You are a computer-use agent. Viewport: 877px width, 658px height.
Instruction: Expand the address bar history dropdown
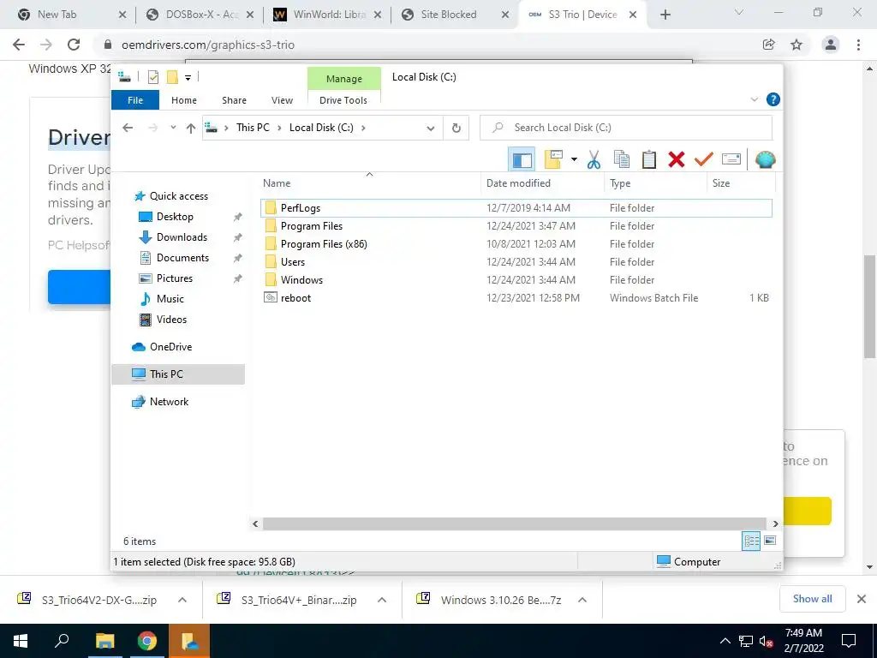pos(431,129)
